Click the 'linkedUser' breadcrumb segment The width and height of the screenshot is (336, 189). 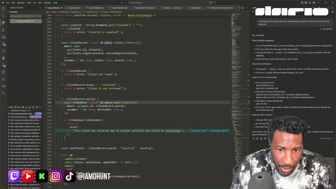coord(118,12)
